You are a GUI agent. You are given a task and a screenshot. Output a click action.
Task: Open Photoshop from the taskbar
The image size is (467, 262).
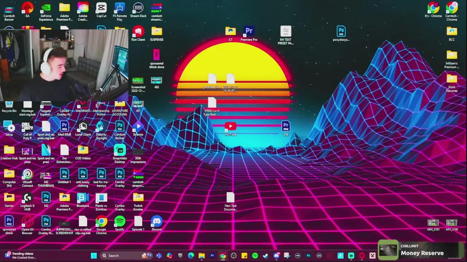pos(308,256)
